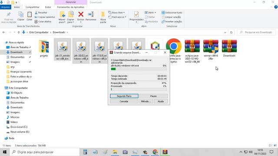Image resolution: width=278 pixels, height=156 pixels.
Task: Click the up-directory arrow in address bar
Action: [x=19, y=32]
